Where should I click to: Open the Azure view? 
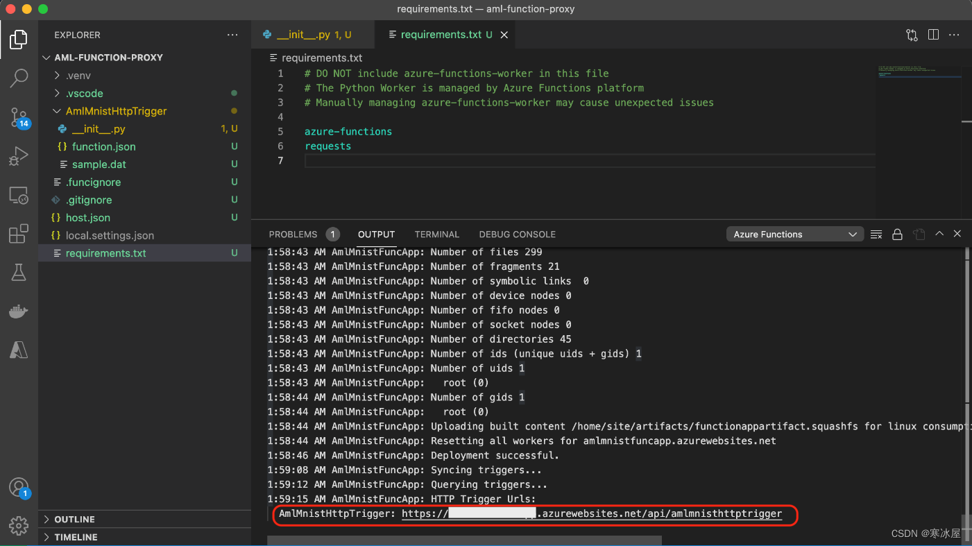click(x=19, y=350)
